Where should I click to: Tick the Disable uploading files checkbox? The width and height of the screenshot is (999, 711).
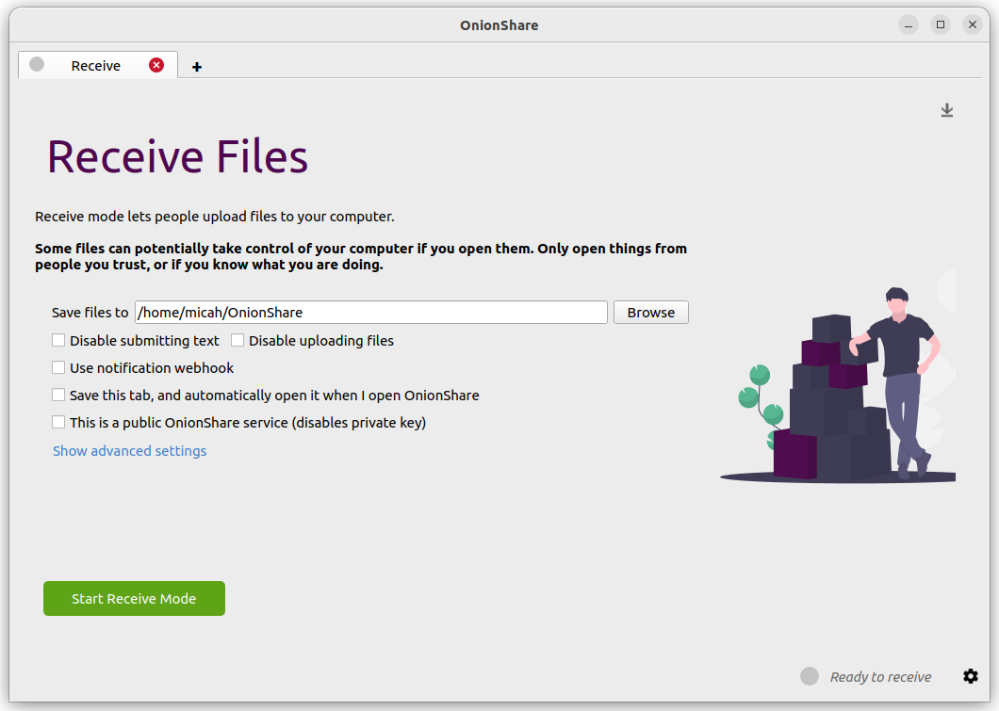tap(237, 341)
